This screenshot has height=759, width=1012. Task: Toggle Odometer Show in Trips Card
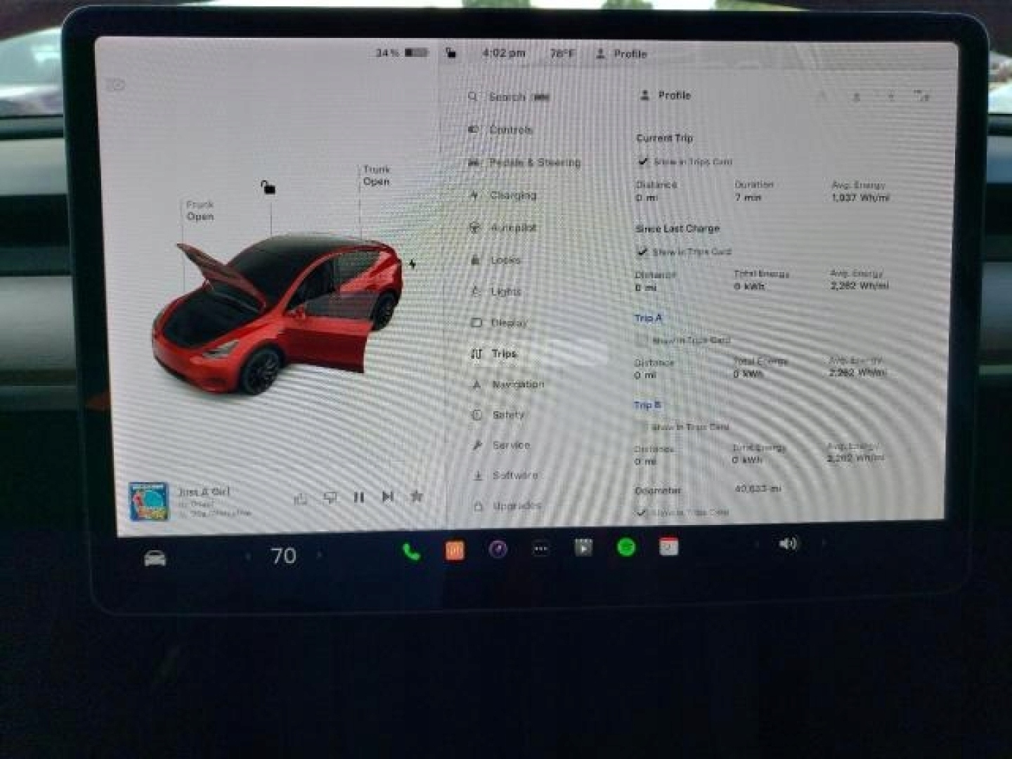[x=640, y=512]
